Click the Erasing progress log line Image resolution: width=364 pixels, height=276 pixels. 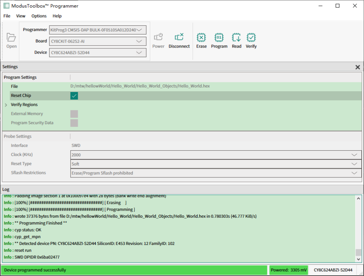(65, 202)
